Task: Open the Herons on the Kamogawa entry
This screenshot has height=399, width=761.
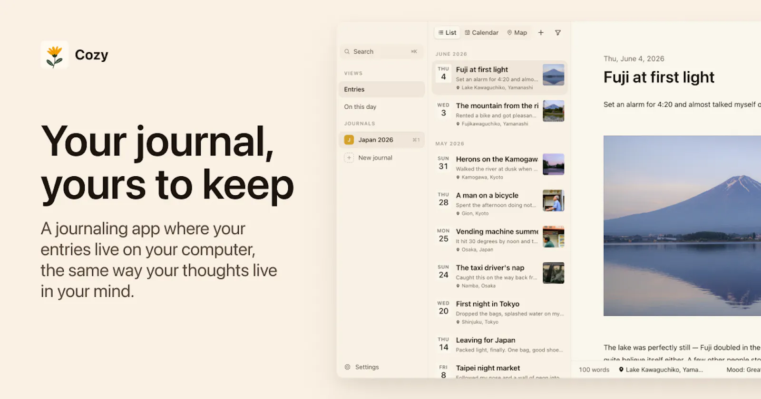Action: coord(500,167)
